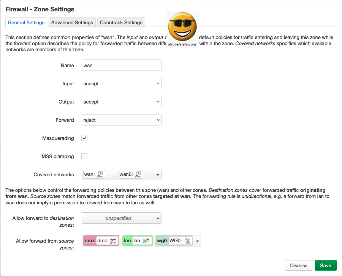Open the Forward policy dropdown

tap(122, 120)
